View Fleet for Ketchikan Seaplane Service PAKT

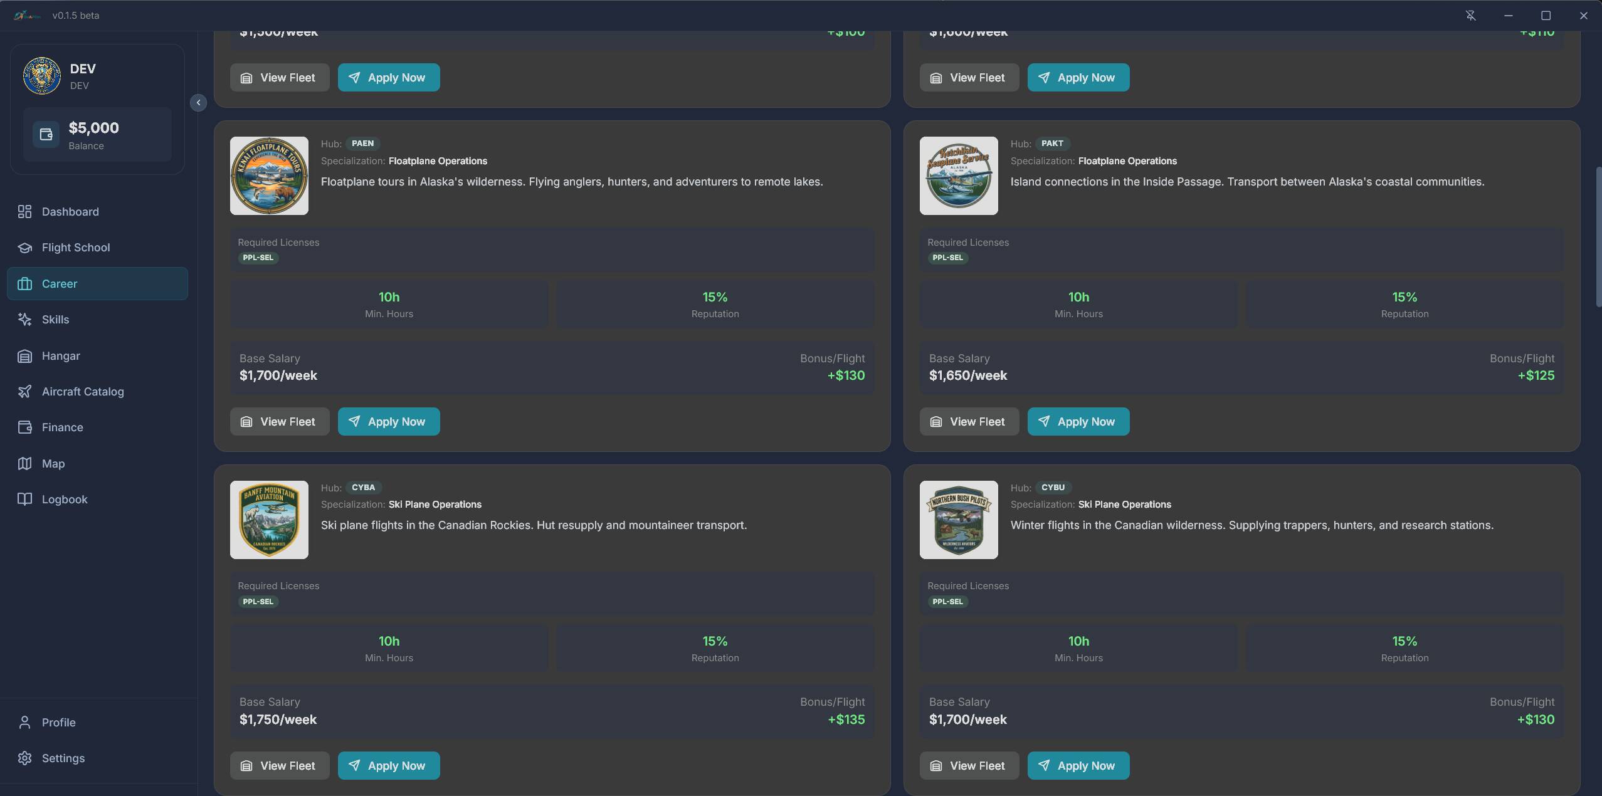(969, 422)
